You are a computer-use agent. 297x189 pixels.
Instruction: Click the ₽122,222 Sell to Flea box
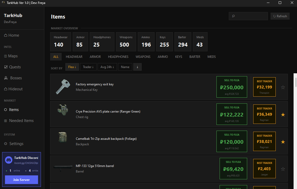(x=232, y=114)
